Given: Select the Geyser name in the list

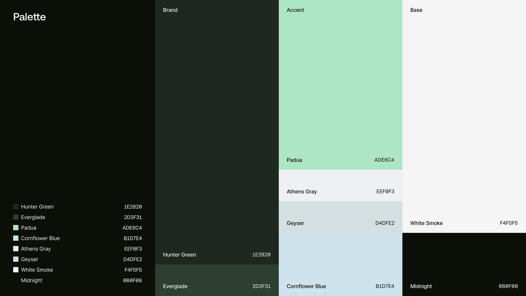Looking at the screenshot, I should [30, 259].
